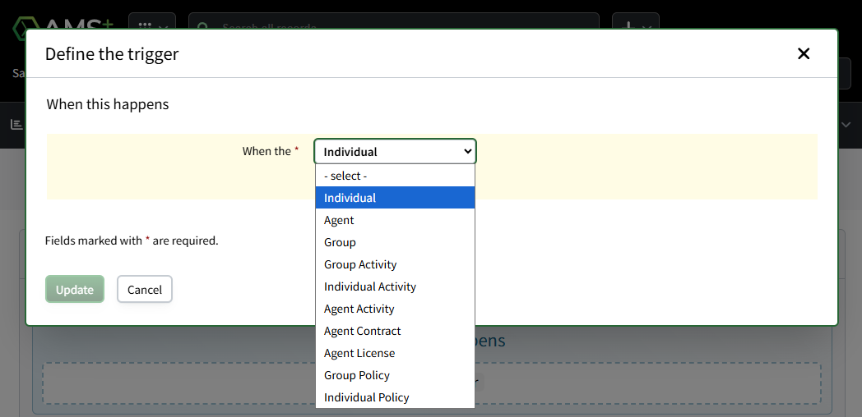Screen dimensions: 862x417
Task: Open the apps grid menu in header
Action: pos(152,22)
